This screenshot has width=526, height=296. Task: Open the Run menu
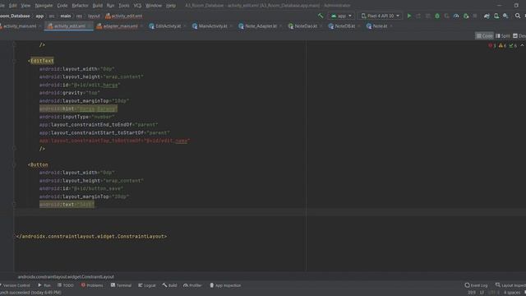pos(110,6)
